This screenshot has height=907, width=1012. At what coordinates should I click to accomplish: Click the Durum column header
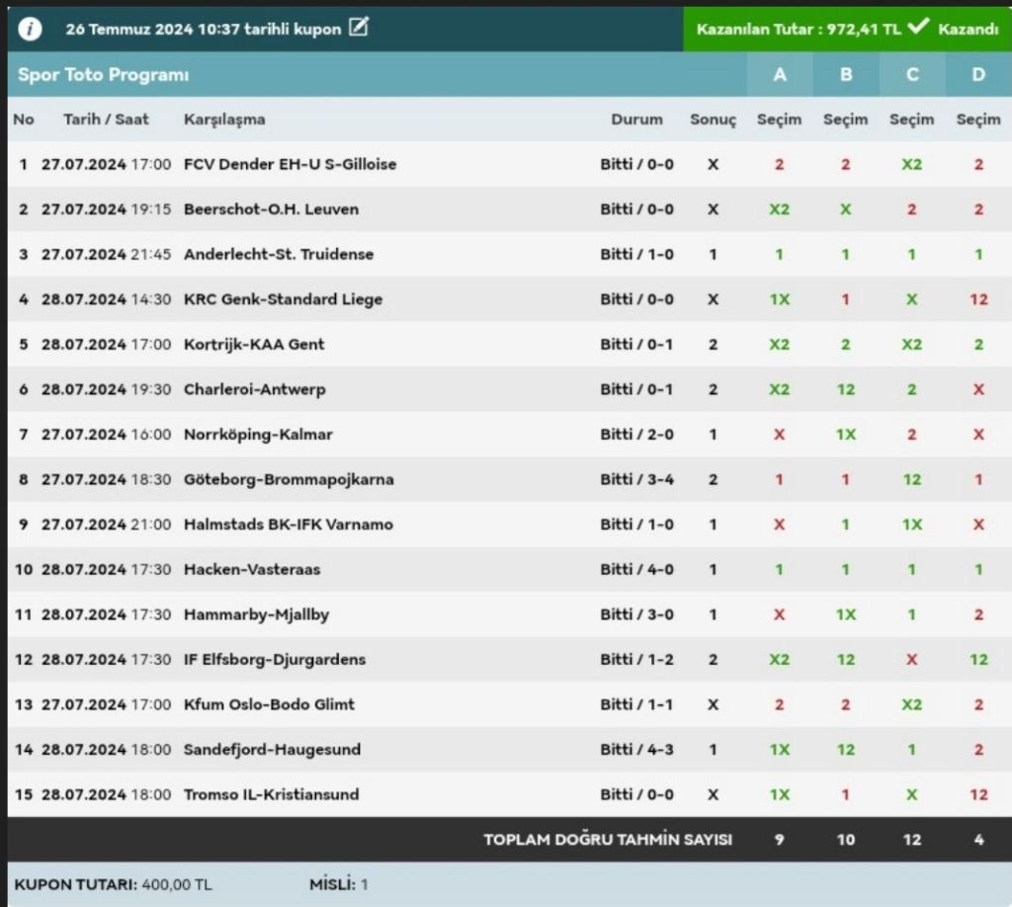pos(636,120)
